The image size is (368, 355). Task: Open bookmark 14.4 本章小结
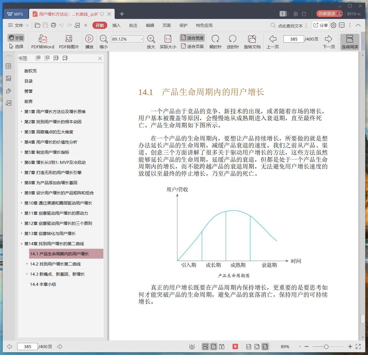[43, 284]
